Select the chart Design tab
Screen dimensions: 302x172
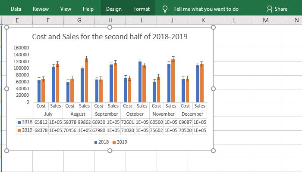[113, 9]
